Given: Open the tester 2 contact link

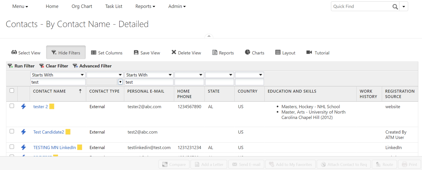Looking at the screenshot, I should [x=40, y=107].
